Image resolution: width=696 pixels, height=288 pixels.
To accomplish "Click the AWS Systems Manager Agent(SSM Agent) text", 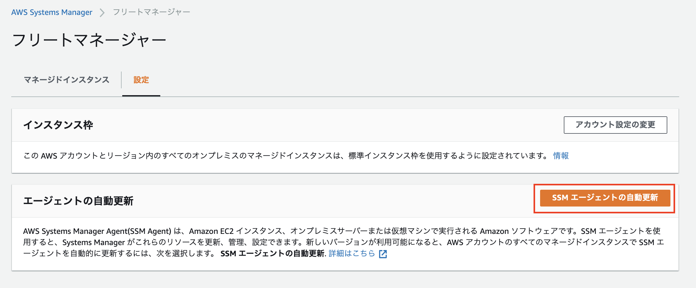I will click(x=97, y=231).
